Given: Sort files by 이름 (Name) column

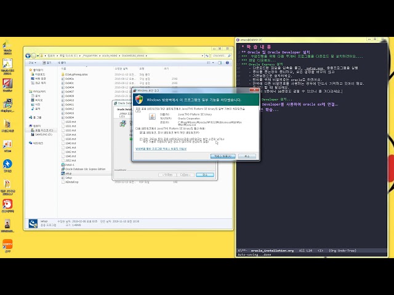Looking at the screenshot, I should (63, 68).
